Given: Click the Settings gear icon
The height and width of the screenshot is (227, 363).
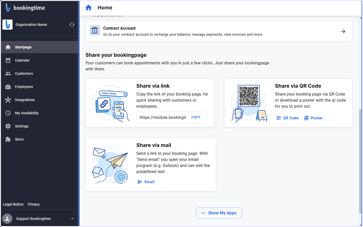Looking at the screenshot, I should (8, 126).
